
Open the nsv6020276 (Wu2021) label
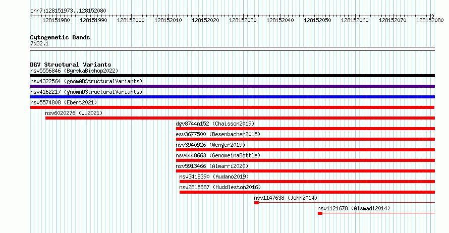click(x=74, y=113)
